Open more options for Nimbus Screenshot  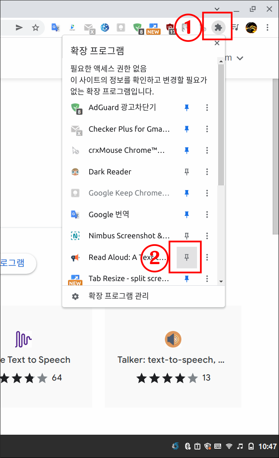(x=207, y=236)
